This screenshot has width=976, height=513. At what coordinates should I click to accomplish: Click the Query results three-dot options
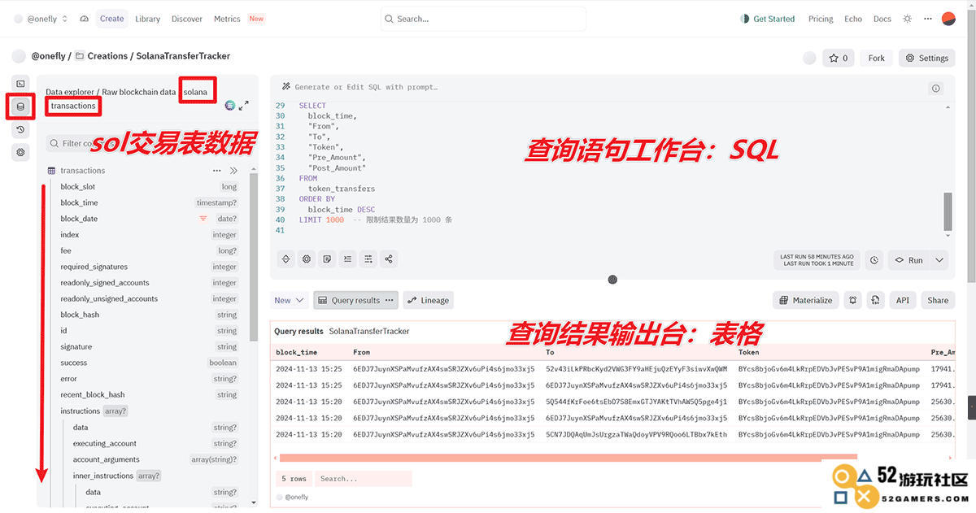click(x=390, y=300)
